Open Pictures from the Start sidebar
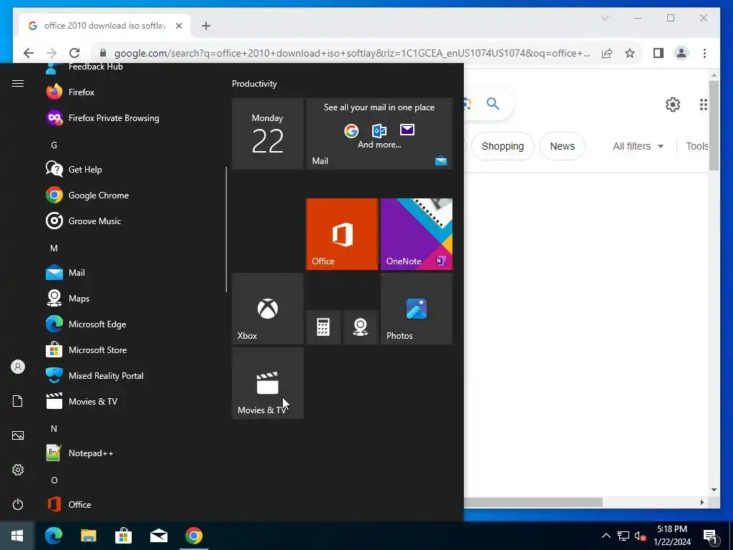Screen dimensions: 733x550 [18, 435]
